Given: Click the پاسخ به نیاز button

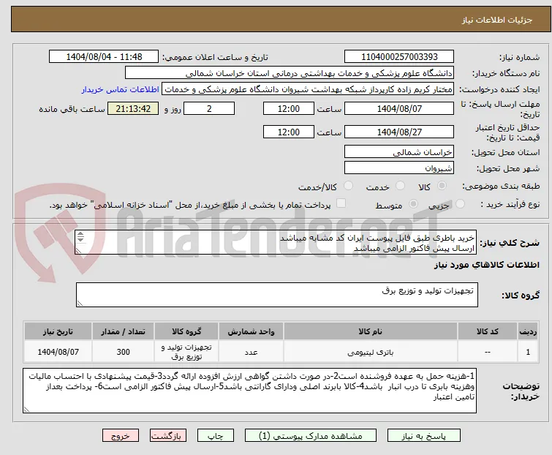Looking at the screenshot, I should (424, 436).
